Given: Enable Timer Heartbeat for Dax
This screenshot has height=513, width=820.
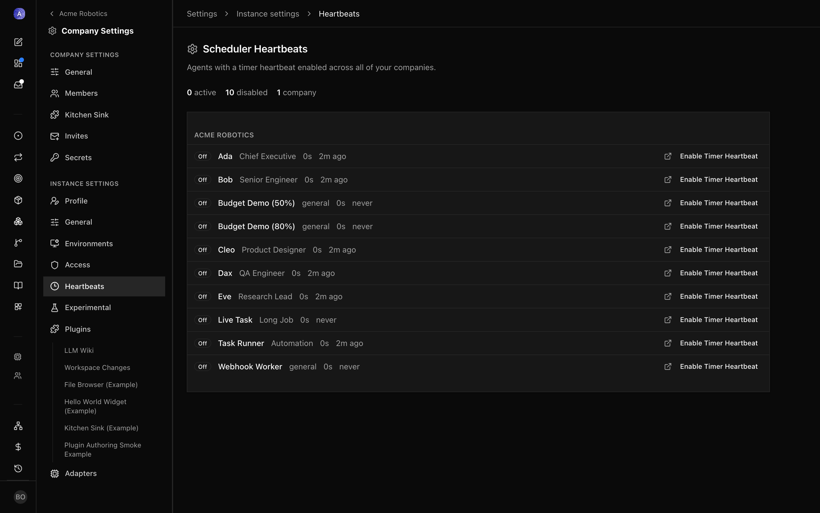Looking at the screenshot, I should (x=719, y=273).
